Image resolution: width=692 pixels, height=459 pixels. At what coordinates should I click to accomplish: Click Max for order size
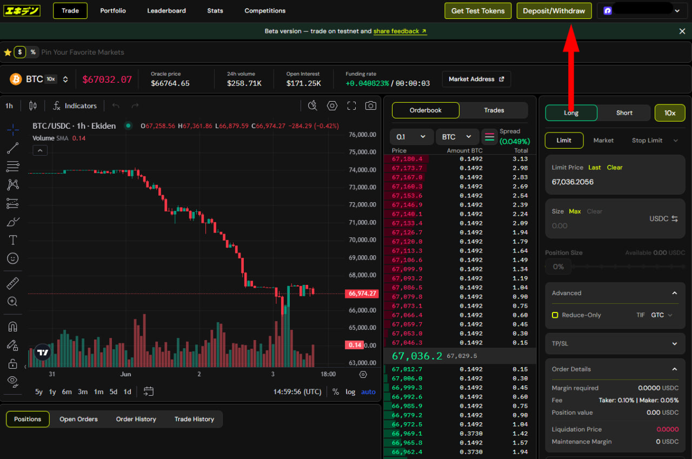(575, 211)
